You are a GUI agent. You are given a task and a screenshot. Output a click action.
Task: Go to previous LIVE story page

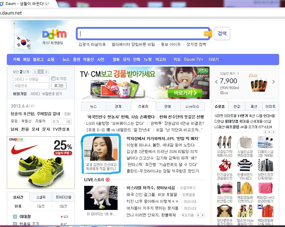tap(198, 215)
